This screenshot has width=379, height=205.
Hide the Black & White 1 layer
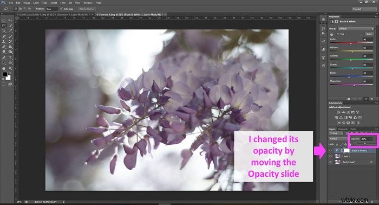coord(330,151)
